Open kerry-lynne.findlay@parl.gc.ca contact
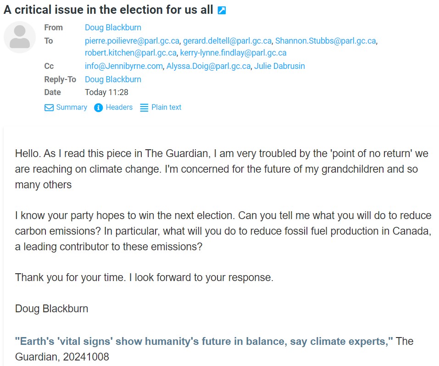The image size is (439, 366). 233,53
